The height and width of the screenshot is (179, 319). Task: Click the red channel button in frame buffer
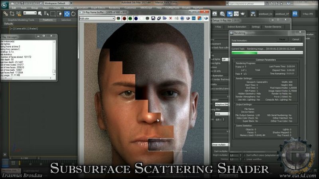[x=124, y=18]
